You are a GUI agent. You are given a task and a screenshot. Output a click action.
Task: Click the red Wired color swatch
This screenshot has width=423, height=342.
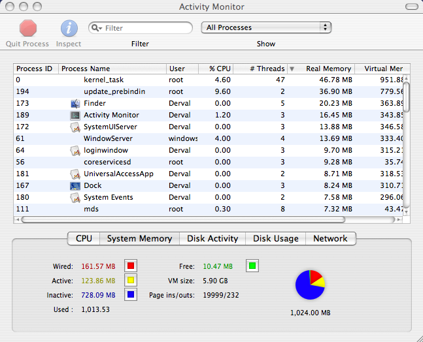[131, 266]
